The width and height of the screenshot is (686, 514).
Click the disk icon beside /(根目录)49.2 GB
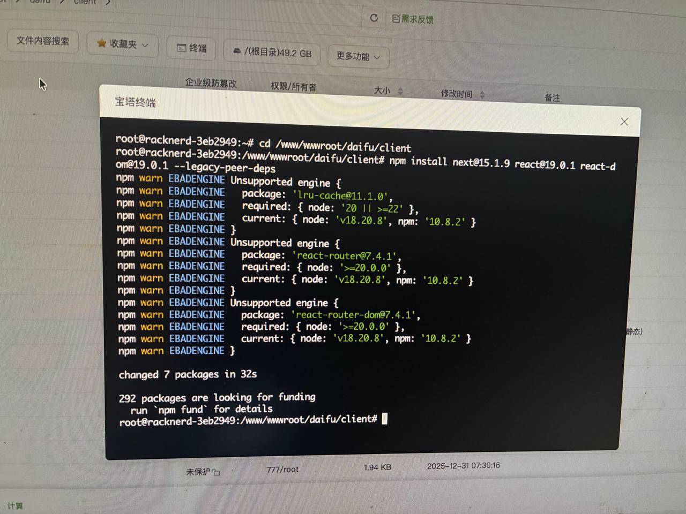pyautogui.click(x=237, y=51)
